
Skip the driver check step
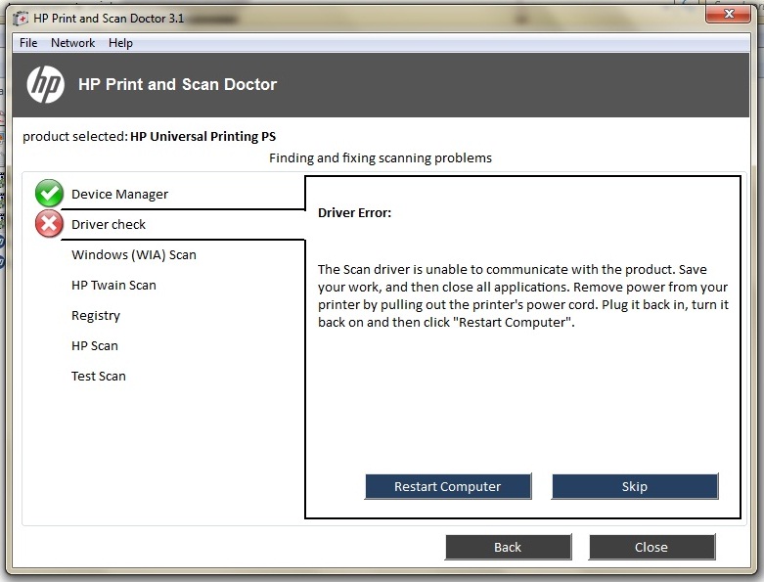pos(635,486)
